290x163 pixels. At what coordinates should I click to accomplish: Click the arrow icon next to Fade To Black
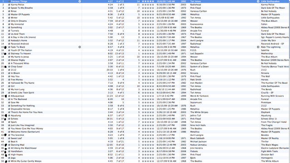(x=80, y=47)
